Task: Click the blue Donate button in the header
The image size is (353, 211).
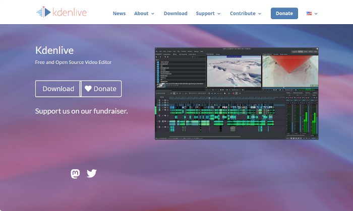Action: (284, 13)
